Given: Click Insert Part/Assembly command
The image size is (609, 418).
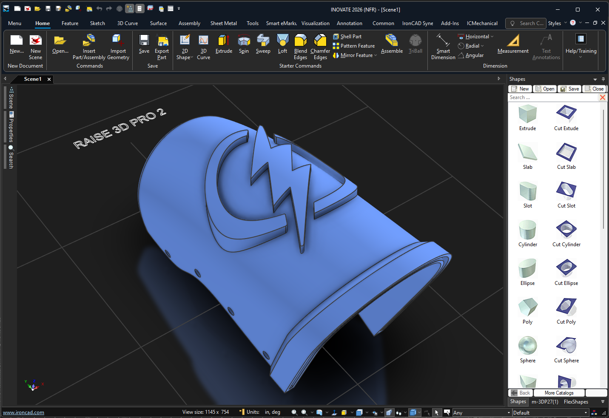Looking at the screenshot, I should coord(89,47).
